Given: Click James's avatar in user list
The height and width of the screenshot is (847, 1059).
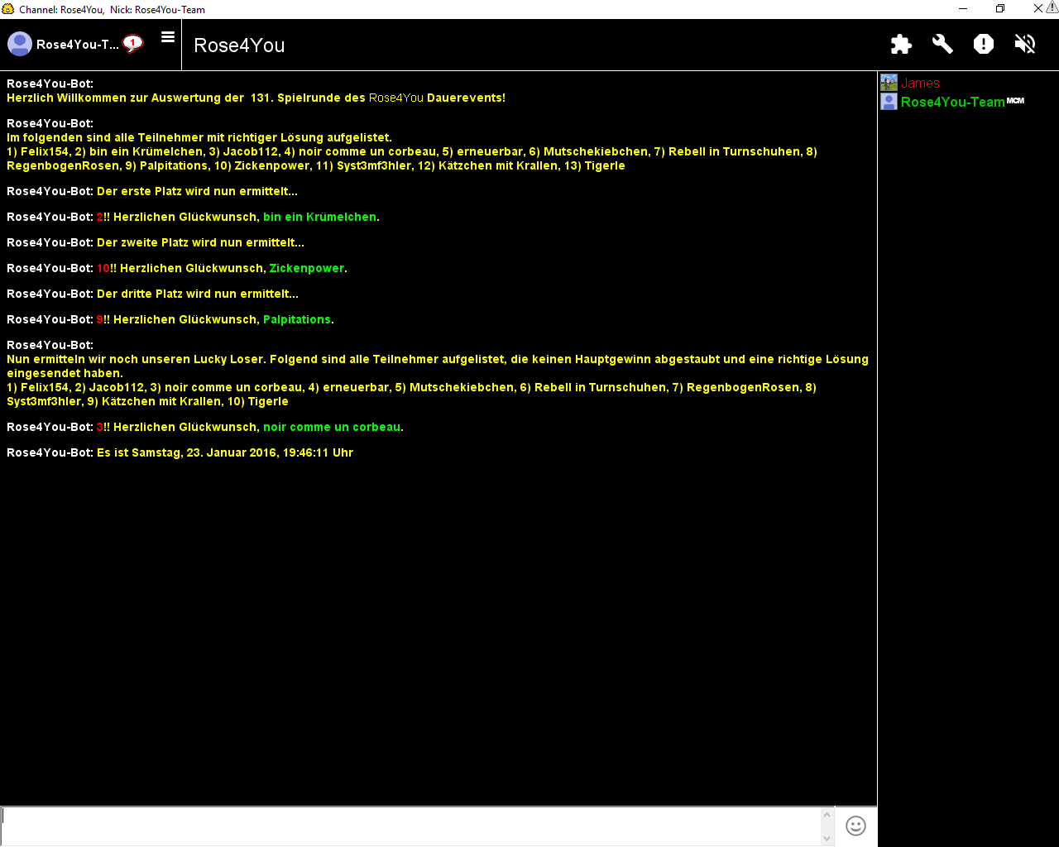Looking at the screenshot, I should coord(889,83).
